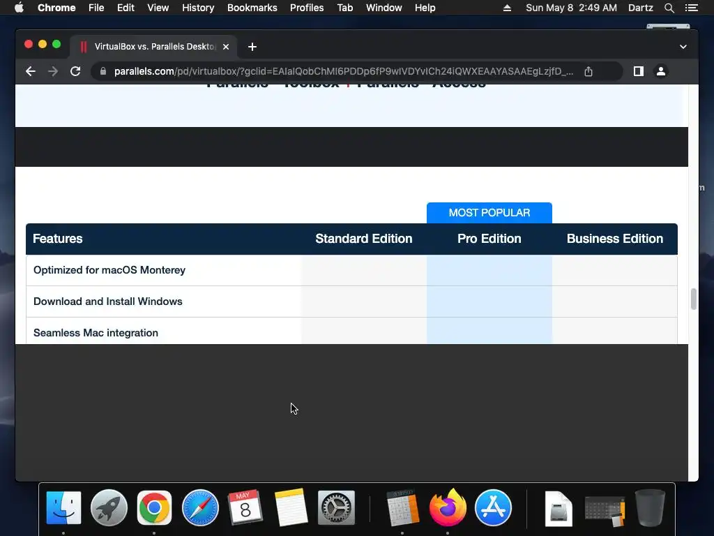Screen dimensions: 714x536
Task: Open the Control Center list icon
Action: coord(691,8)
